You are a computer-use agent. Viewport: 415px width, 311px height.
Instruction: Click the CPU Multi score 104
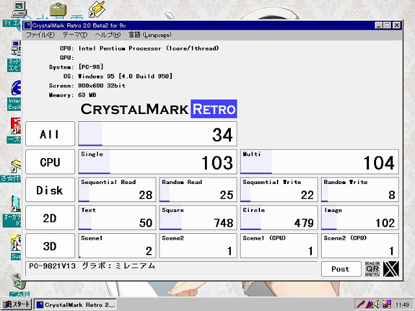pos(319,162)
